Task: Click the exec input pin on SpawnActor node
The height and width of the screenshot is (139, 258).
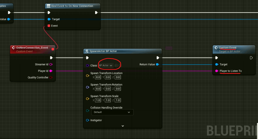Action: click(87, 58)
